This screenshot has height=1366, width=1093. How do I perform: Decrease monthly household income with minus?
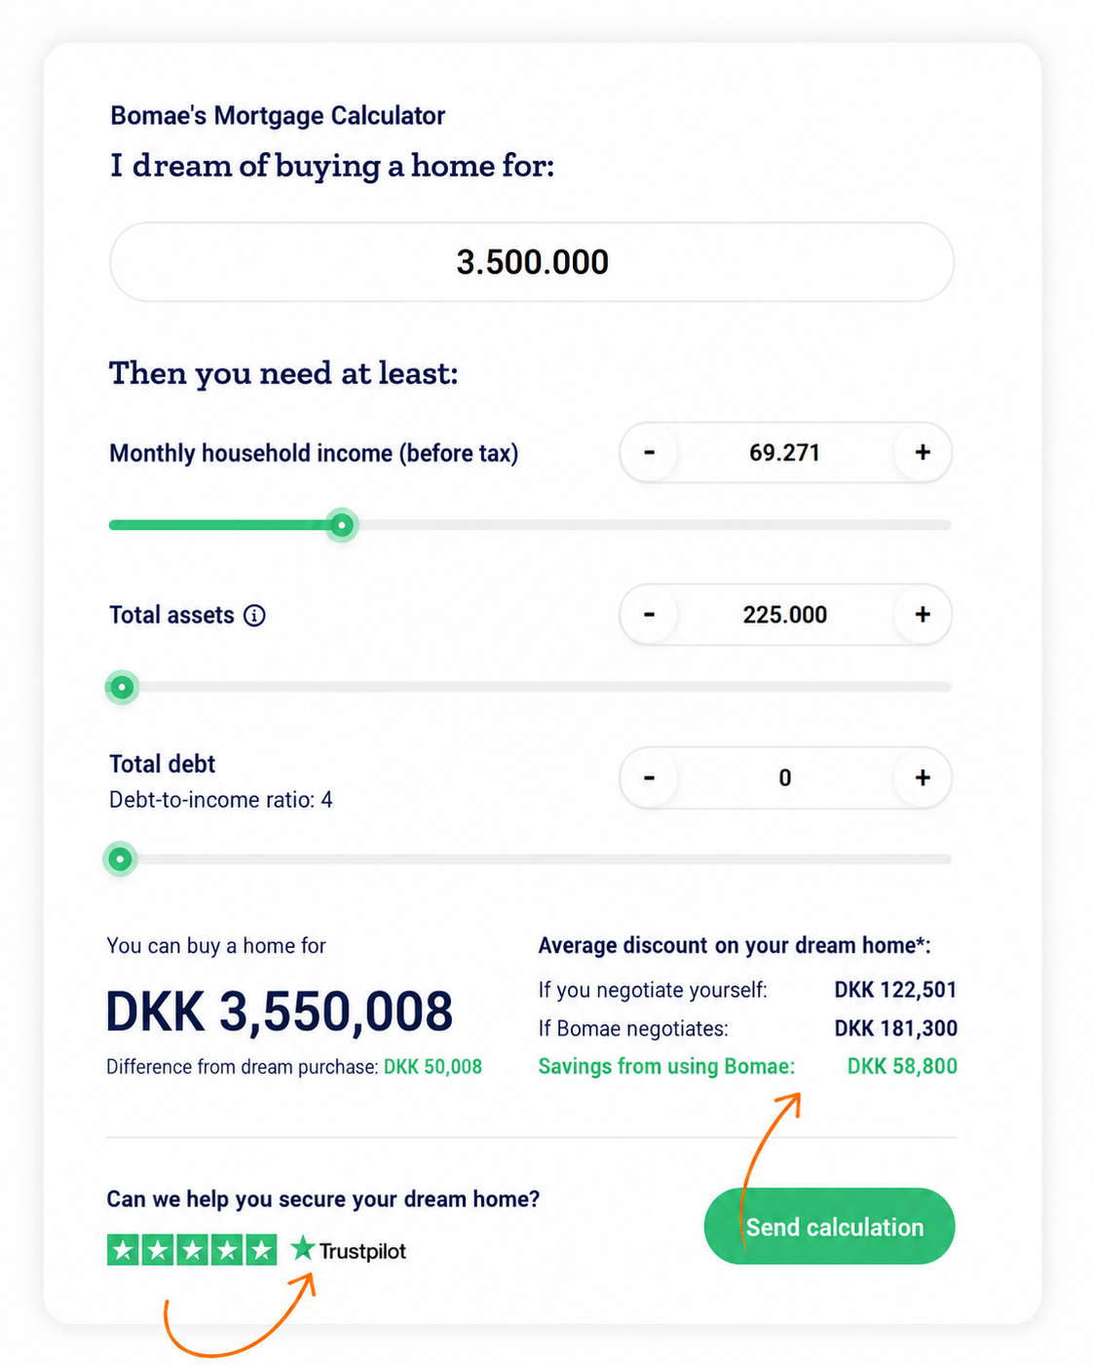(x=650, y=453)
